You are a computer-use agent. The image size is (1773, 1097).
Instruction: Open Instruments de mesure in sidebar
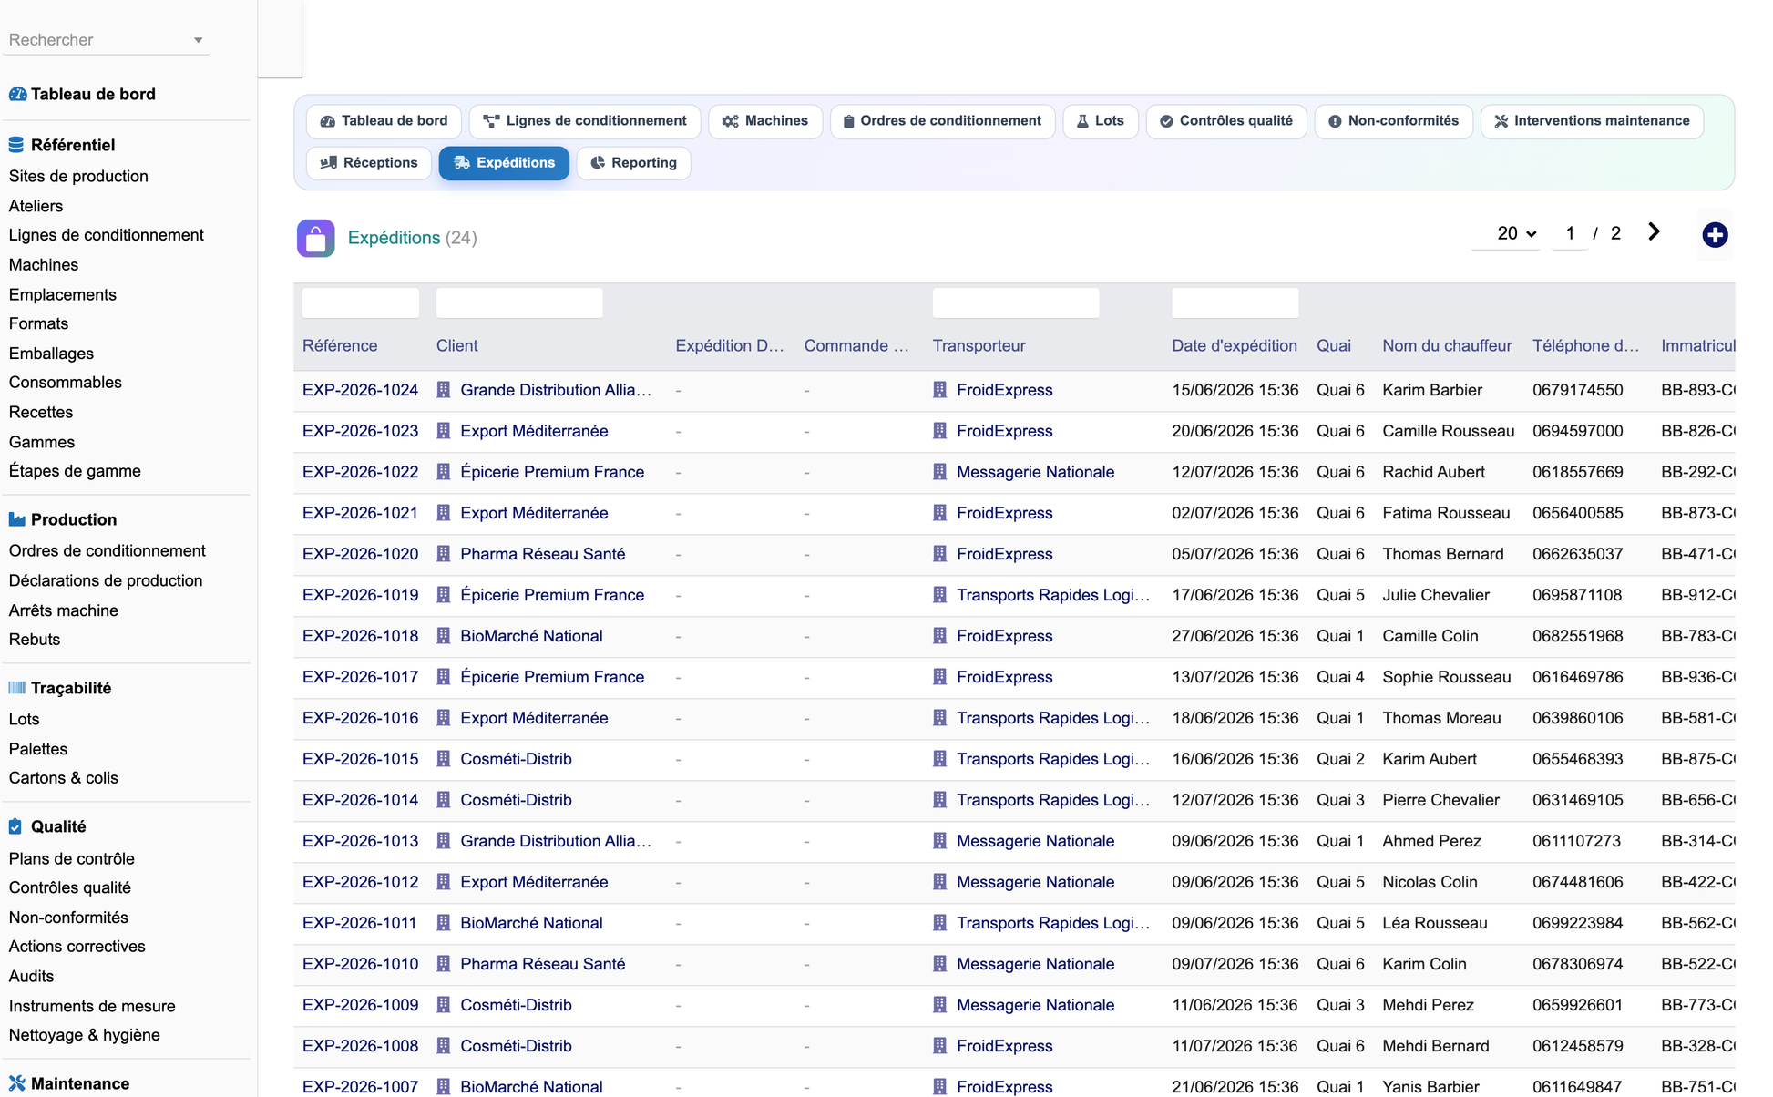click(x=92, y=1006)
